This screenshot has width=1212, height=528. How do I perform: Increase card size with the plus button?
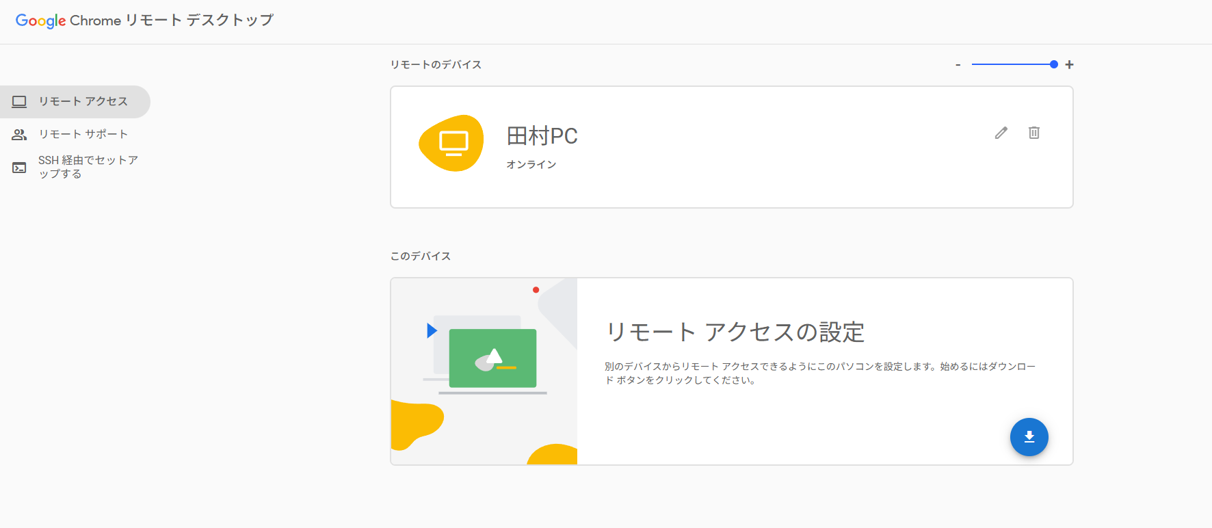pos(1069,64)
